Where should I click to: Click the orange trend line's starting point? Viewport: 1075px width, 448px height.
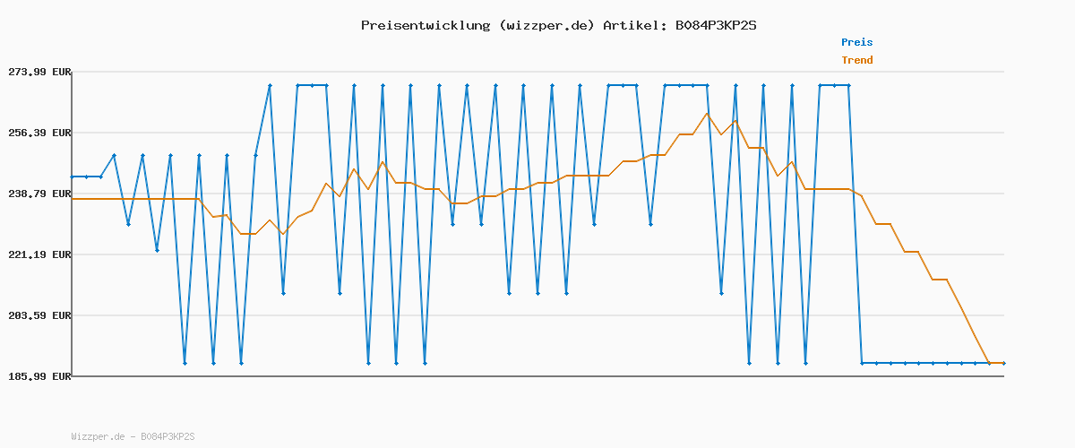click(73, 199)
